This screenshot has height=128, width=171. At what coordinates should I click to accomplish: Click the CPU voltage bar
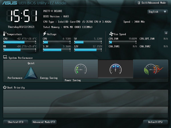click(x=57, y=42)
